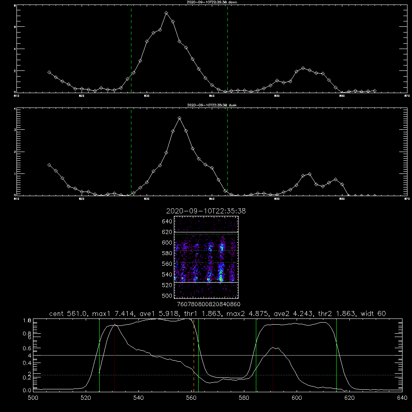Click the left green dashed line in the dawn plot
This screenshot has width=412, height=412.
tap(131, 49)
